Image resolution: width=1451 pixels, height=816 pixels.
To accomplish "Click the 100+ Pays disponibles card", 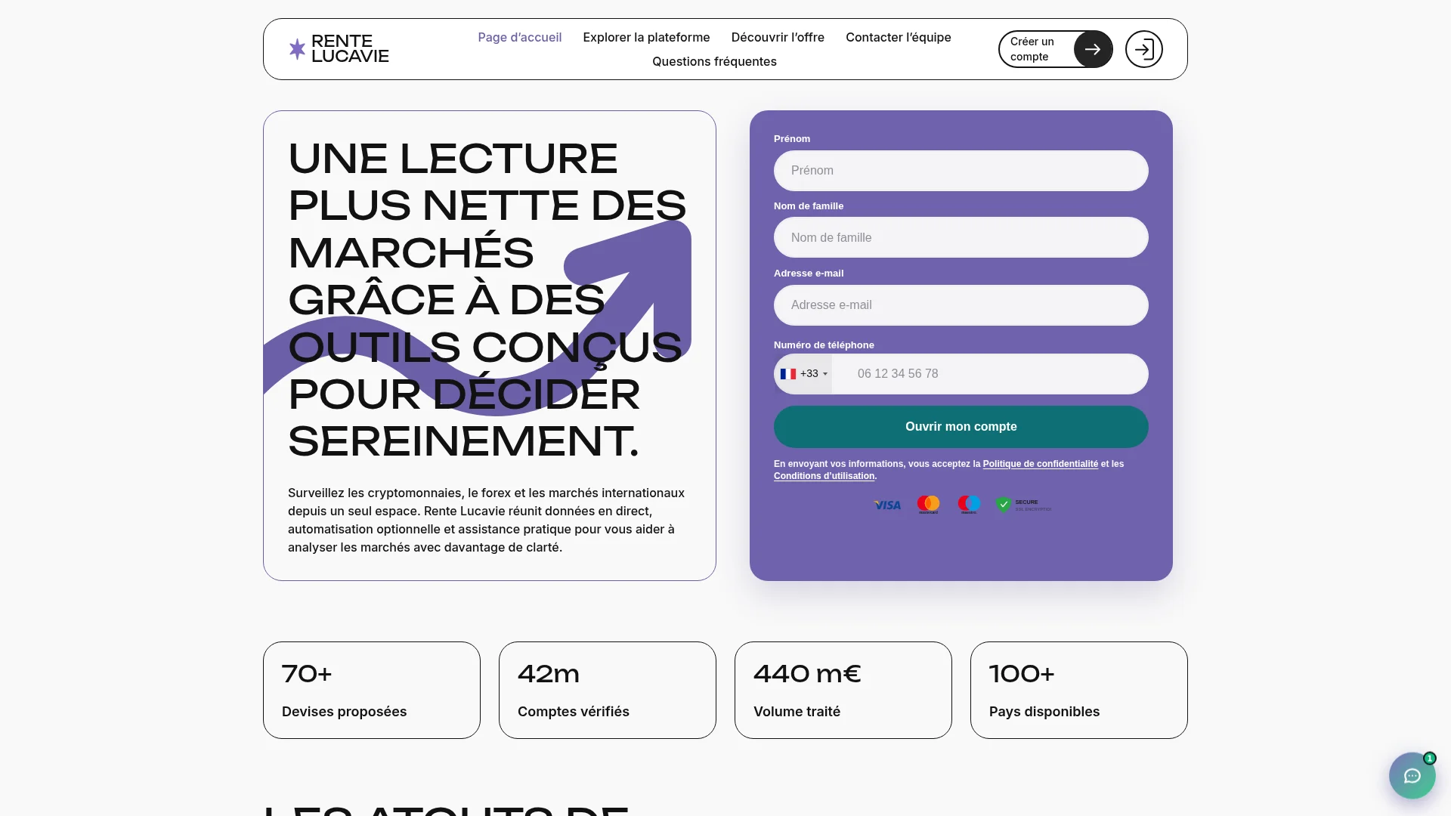I will click(1078, 690).
